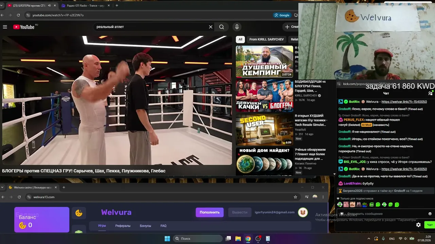Click the YouTube address bar URL
Viewport: 435px width, 244px height.
58,15
